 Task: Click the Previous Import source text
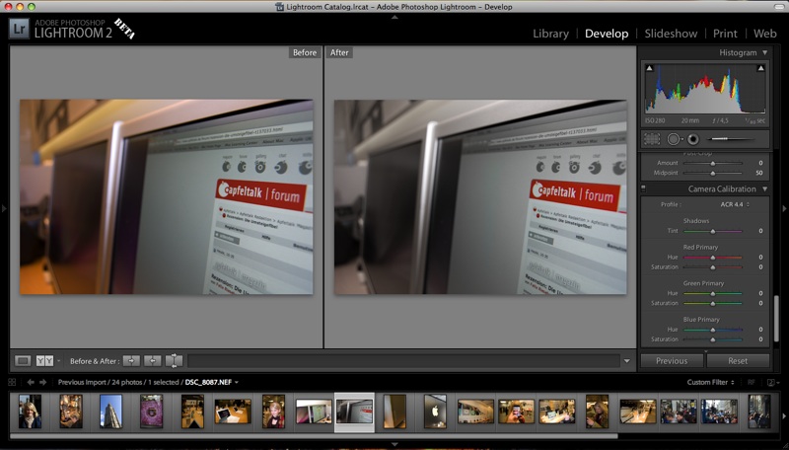[83, 382]
